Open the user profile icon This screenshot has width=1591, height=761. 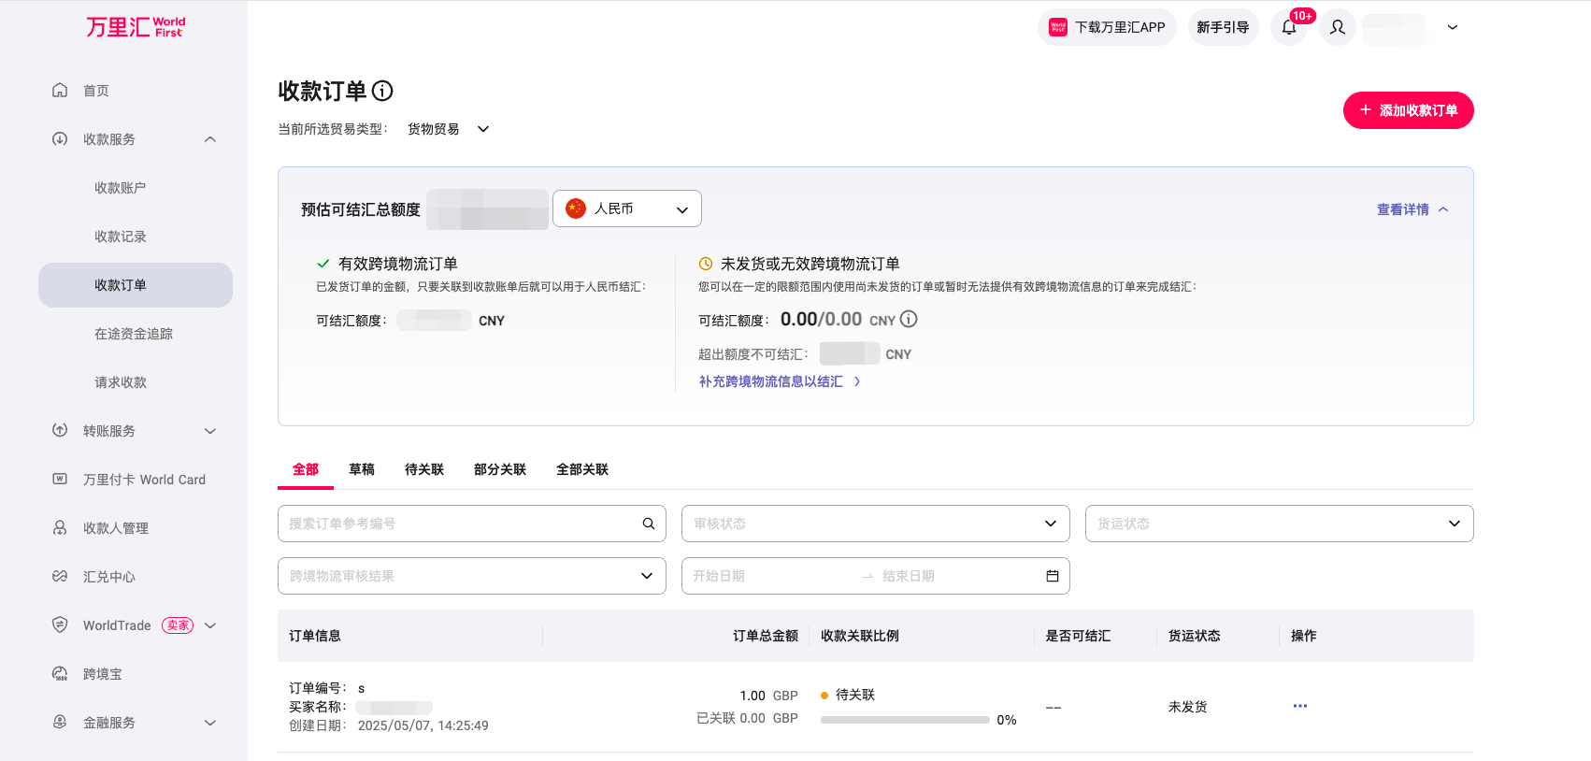click(1338, 27)
